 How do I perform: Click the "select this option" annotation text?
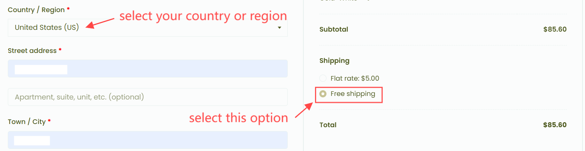[238, 118]
